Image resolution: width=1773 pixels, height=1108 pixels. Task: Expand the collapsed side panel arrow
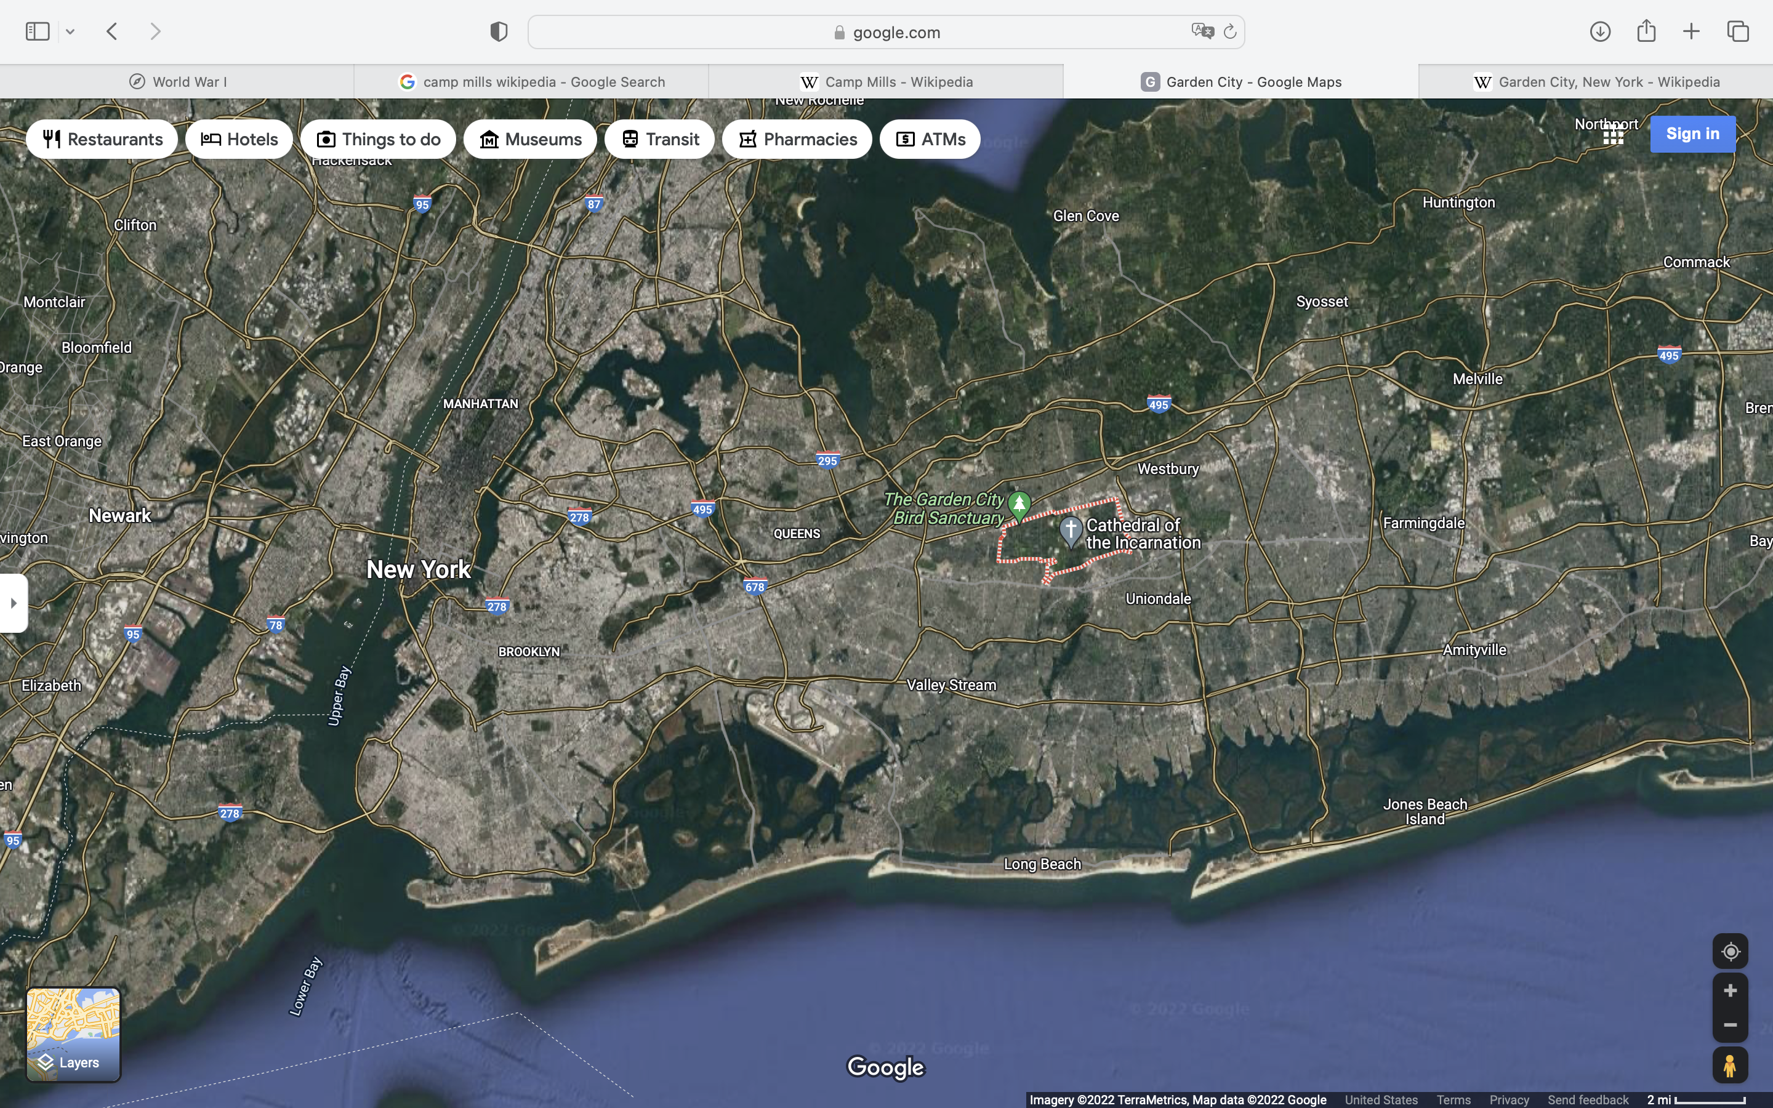pos(13,603)
